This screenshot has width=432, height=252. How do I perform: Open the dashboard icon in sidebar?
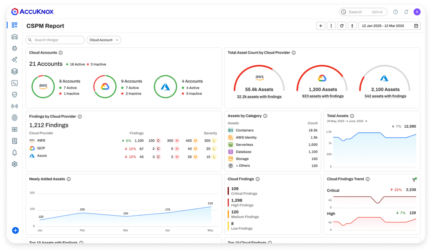[x=14, y=25]
